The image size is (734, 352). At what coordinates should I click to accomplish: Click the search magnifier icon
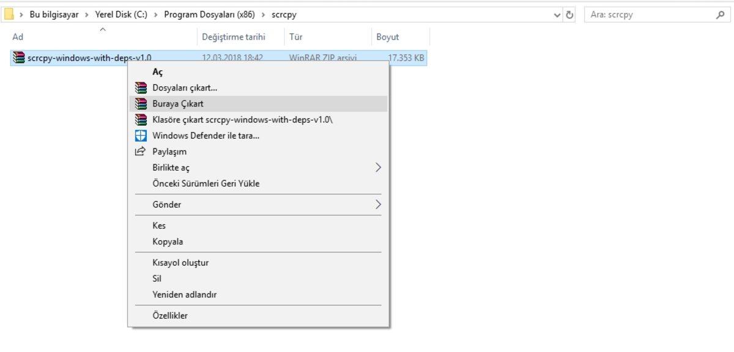tap(720, 15)
